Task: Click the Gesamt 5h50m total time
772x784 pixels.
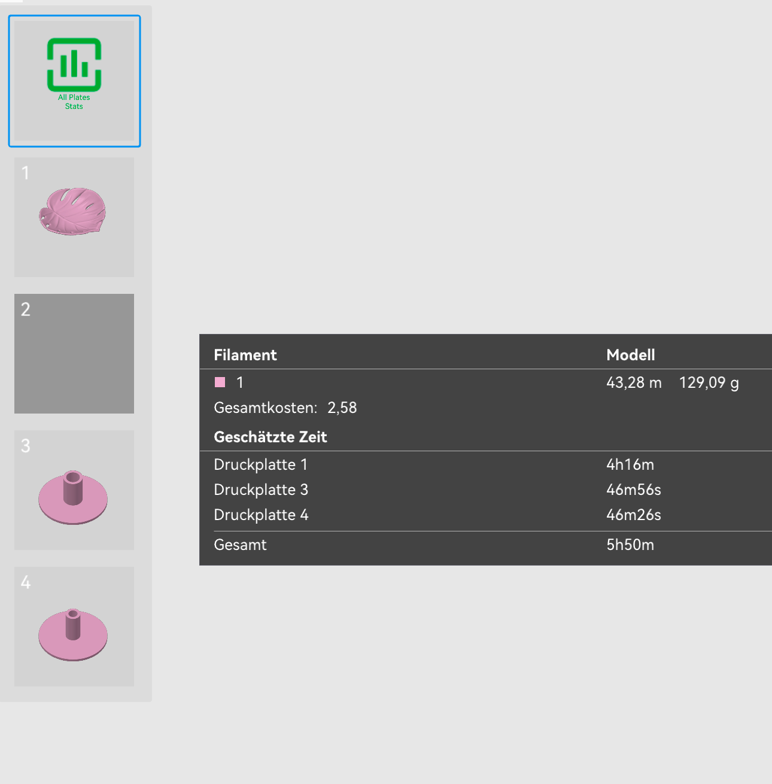Action: point(630,545)
